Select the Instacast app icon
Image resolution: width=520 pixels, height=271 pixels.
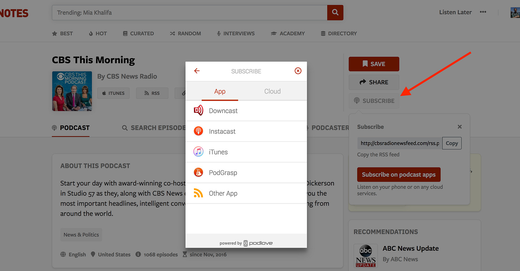click(x=198, y=131)
